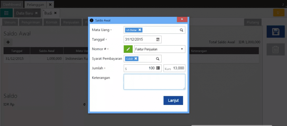Image resolution: width=287 pixels, height=126 pixels.
Task: Remove the C.O.D payment term tag
Action: pos(136,59)
